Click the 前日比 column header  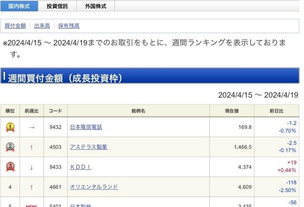277,111
